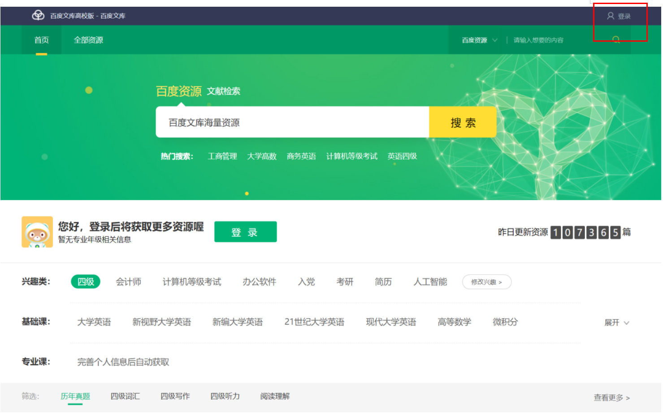
Task: Select the 首页 tab
Action: (x=41, y=40)
